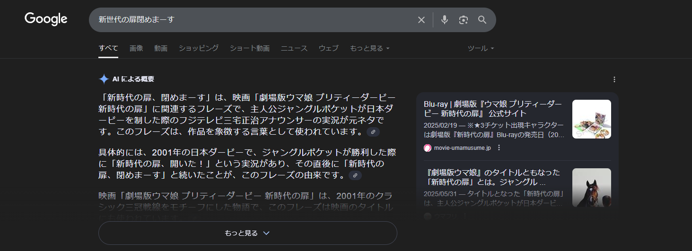Switch to the 動画 tab
Screen dimensions: 692x251
pos(161,48)
